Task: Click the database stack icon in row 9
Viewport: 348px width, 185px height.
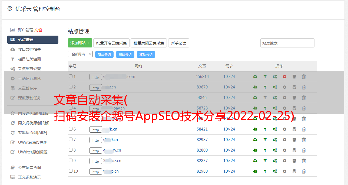Action: click(294, 161)
